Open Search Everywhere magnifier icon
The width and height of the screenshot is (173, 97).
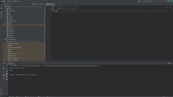pyautogui.click(x=166, y=1)
